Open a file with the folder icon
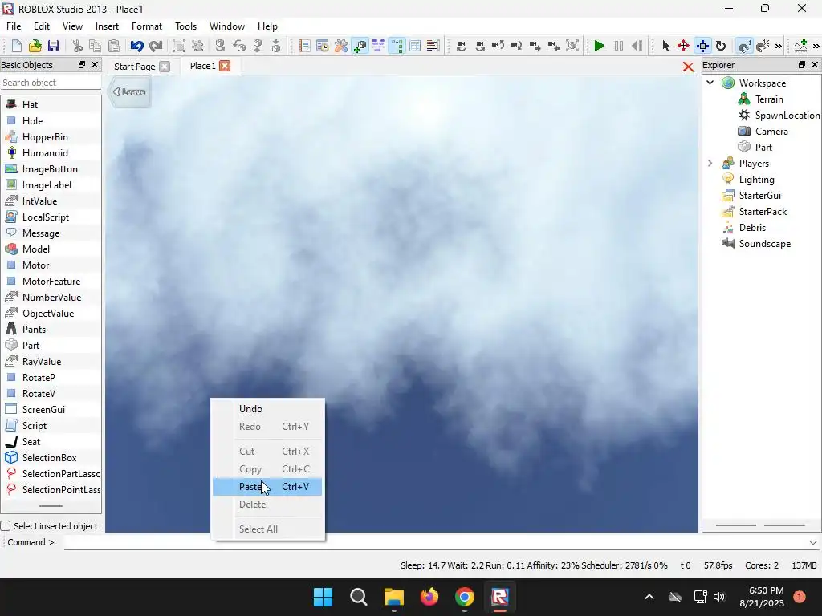This screenshot has height=616, width=822. click(35, 46)
